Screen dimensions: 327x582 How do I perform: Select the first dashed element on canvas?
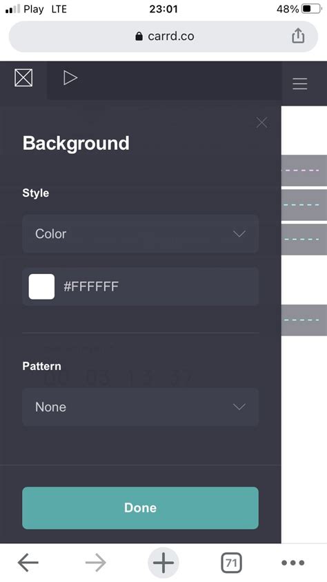tap(304, 171)
